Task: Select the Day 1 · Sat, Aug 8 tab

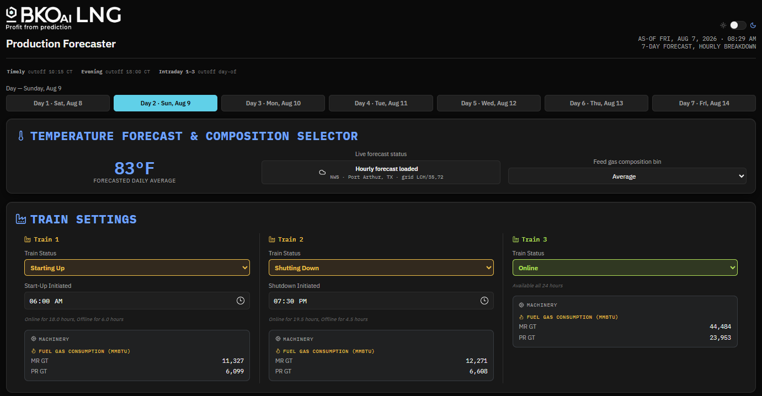Action: [x=58, y=103]
